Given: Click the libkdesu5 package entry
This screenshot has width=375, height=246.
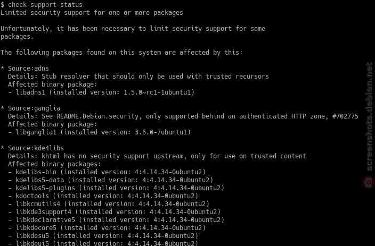Looking at the screenshot, I should [103, 236].
